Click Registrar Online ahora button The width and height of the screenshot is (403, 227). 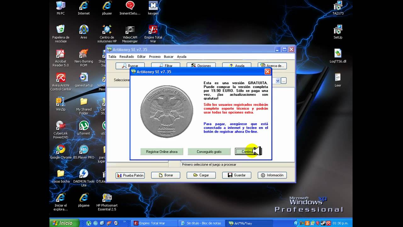click(x=162, y=152)
